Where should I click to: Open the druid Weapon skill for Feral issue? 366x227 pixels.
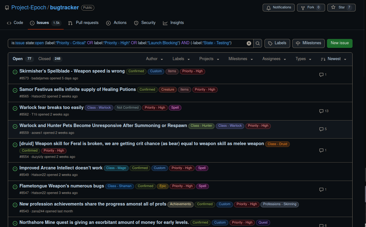click(142, 144)
